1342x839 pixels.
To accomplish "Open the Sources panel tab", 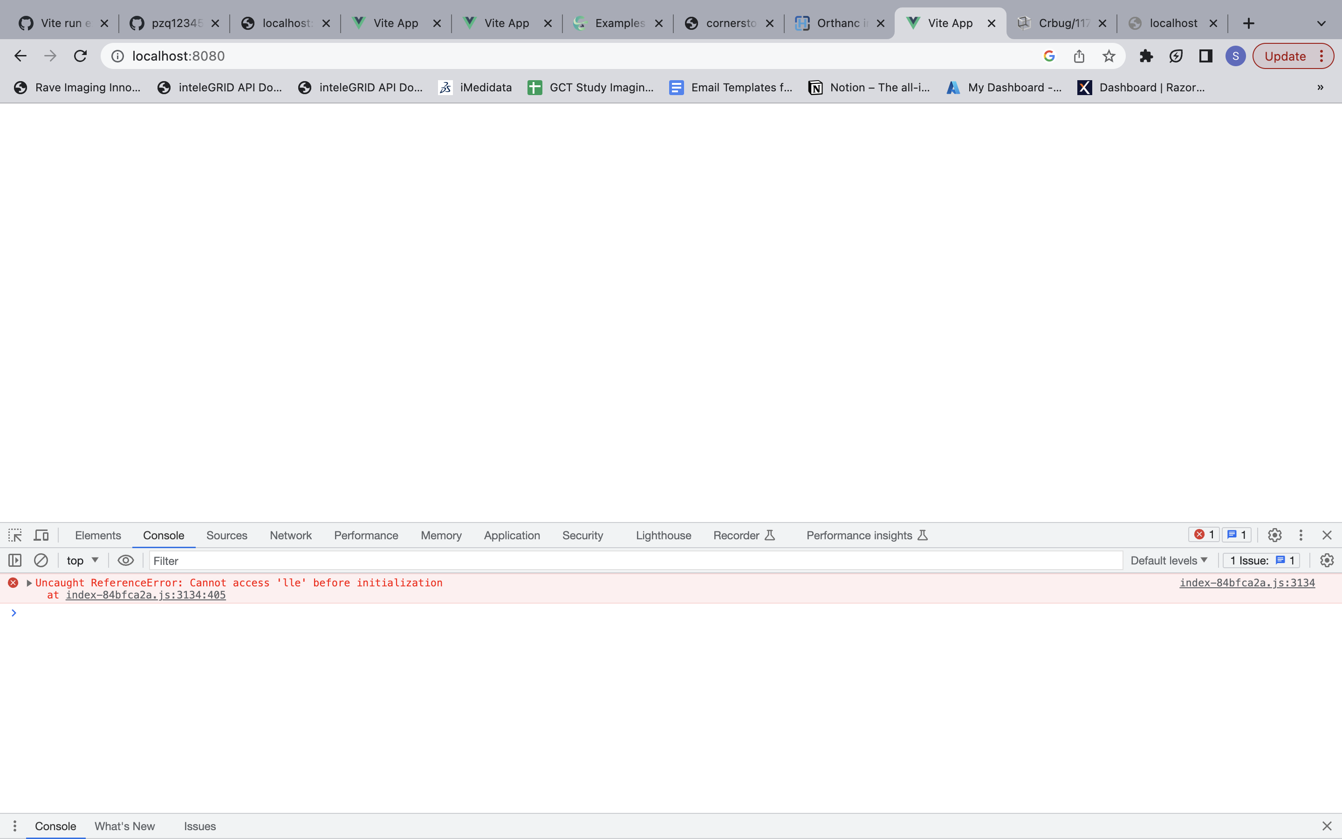I will point(226,536).
